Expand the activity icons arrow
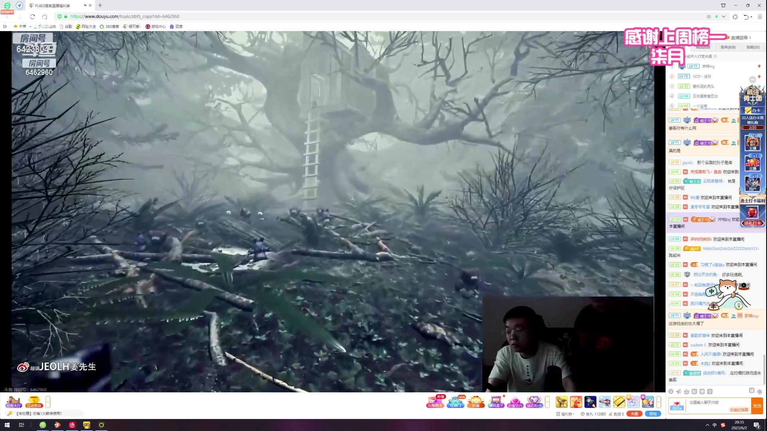767x431 pixels. click(547, 401)
